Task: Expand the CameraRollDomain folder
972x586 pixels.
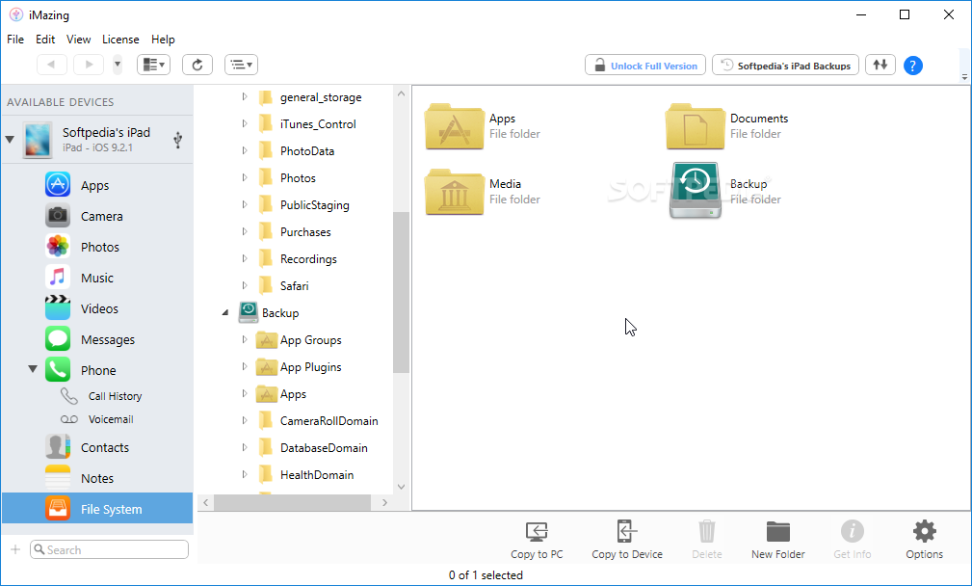Action: [245, 420]
